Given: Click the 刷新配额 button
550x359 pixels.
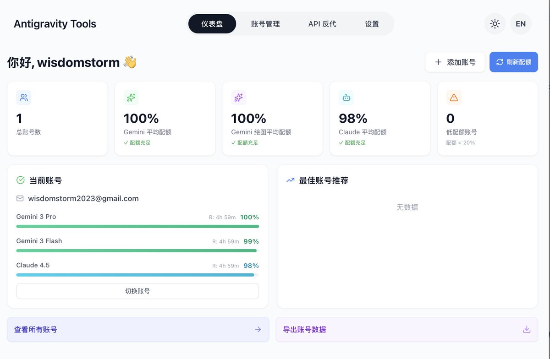Looking at the screenshot, I should (x=514, y=62).
